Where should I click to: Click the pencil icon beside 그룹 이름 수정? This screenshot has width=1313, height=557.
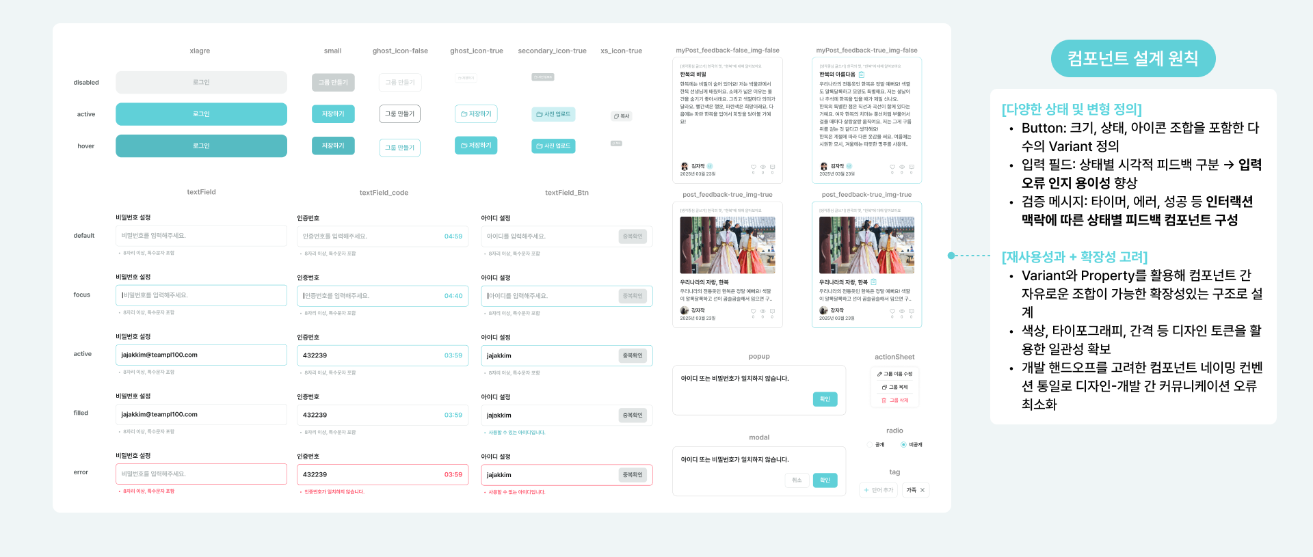pyautogui.click(x=879, y=374)
